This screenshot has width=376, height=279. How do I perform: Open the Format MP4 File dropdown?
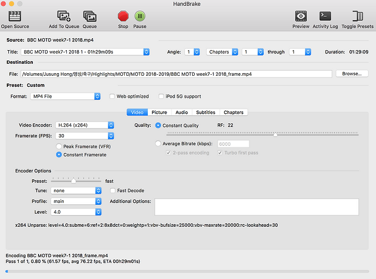click(x=65, y=97)
